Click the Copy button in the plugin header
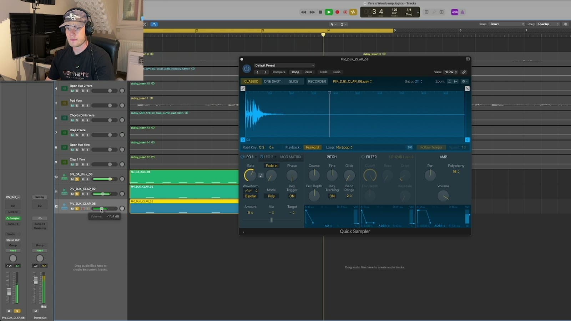The height and width of the screenshot is (321, 571). tap(295, 72)
